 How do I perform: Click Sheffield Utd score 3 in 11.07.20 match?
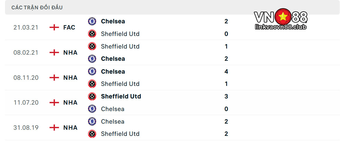pos(226,96)
